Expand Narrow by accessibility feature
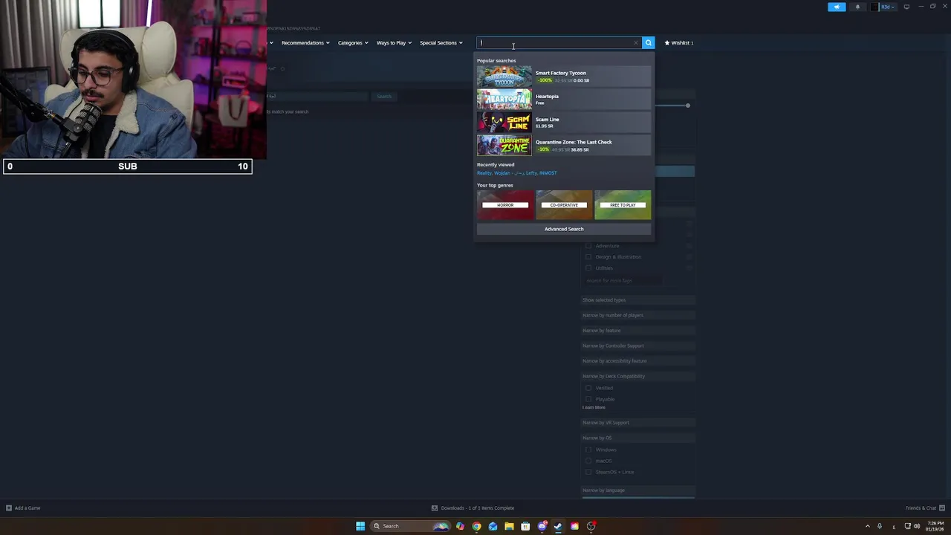Screen dimensions: 951x535 [x=638, y=361]
